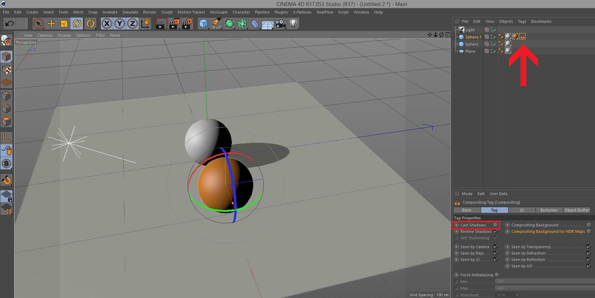Open the X-Particles menu
The width and height of the screenshot is (595, 298).
302,12
